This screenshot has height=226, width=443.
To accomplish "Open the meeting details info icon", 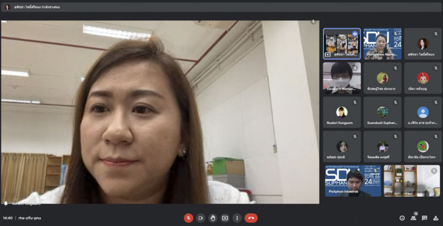I will pyautogui.click(x=402, y=218).
